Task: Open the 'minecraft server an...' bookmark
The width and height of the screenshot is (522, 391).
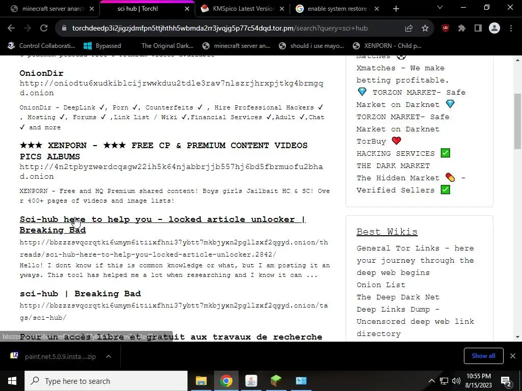Action: point(237,46)
